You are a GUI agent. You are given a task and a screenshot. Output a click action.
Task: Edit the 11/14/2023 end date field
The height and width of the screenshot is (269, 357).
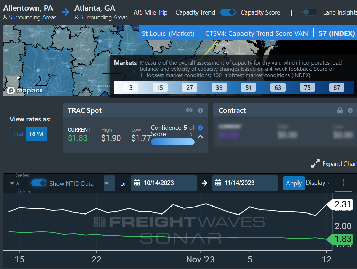coord(245,183)
